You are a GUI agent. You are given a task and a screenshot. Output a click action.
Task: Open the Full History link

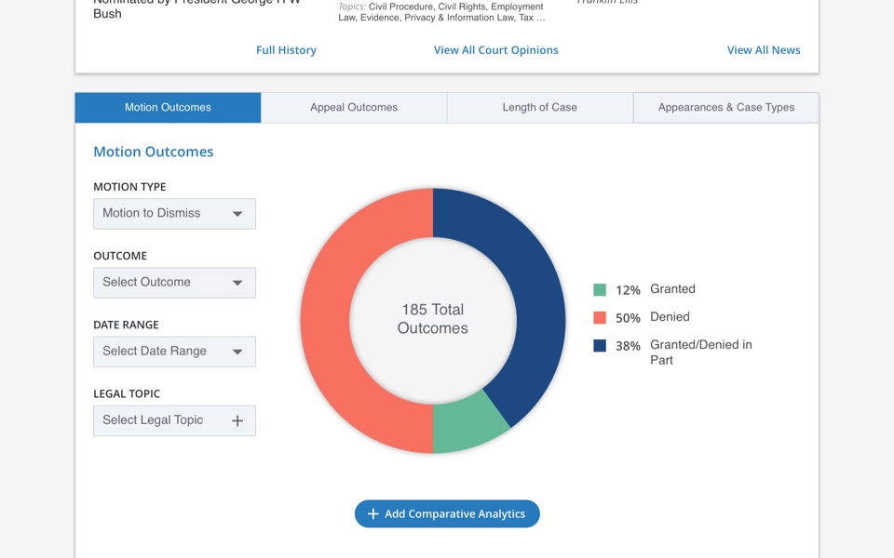[286, 50]
